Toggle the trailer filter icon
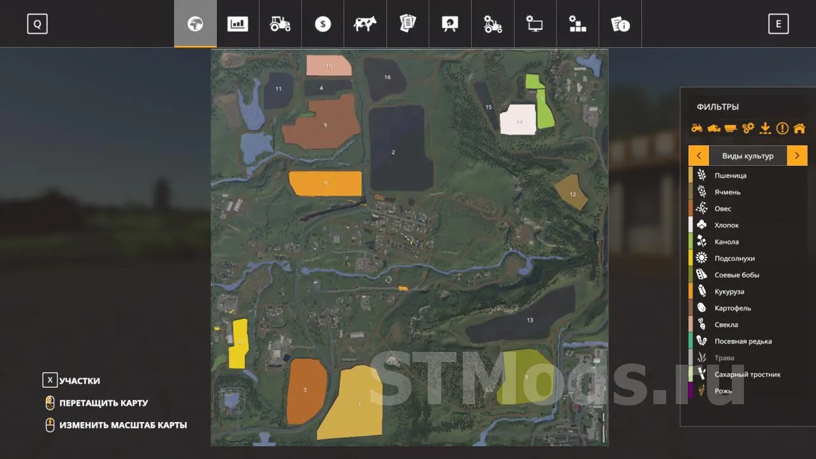Viewport: 816px width, 459px height. tap(731, 128)
